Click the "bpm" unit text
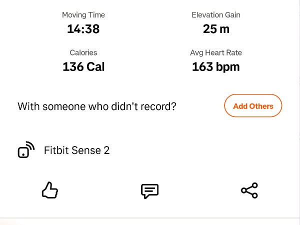The image size is (300, 225). point(228,66)
